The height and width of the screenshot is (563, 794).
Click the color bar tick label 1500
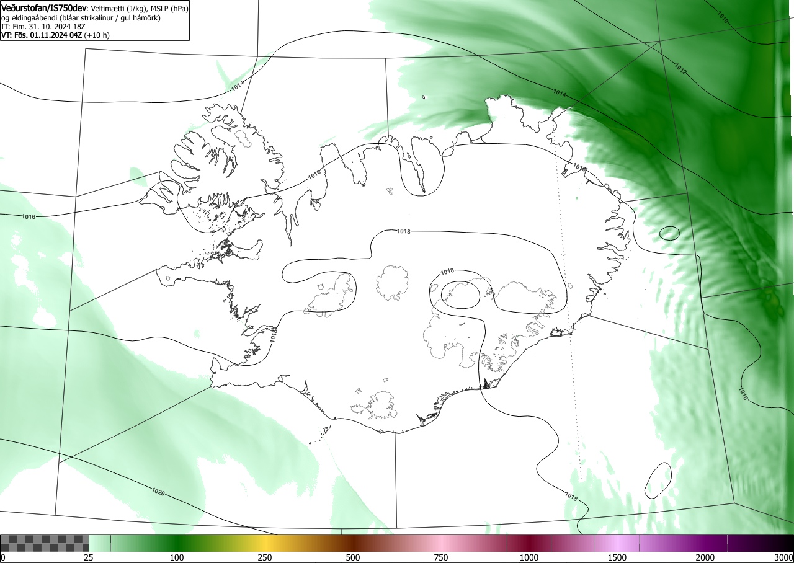[x=617, y=557]
